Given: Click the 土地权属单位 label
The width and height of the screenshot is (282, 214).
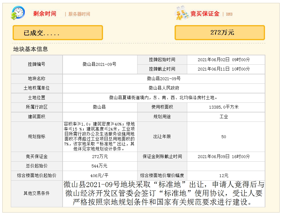Looking at the screenshot, I should tap(37, 88).
